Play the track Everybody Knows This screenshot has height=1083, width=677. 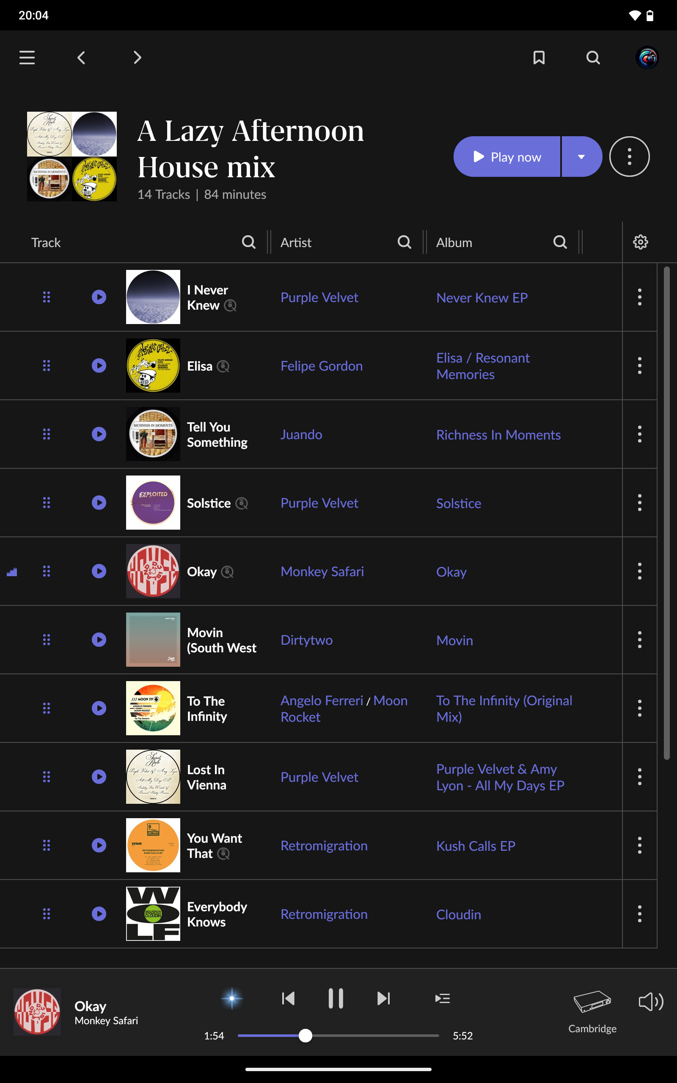99,913
